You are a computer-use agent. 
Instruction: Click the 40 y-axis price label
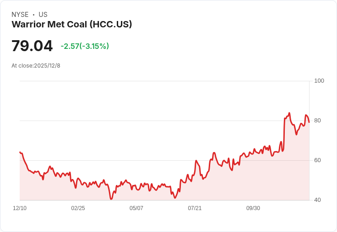[318, 200]
